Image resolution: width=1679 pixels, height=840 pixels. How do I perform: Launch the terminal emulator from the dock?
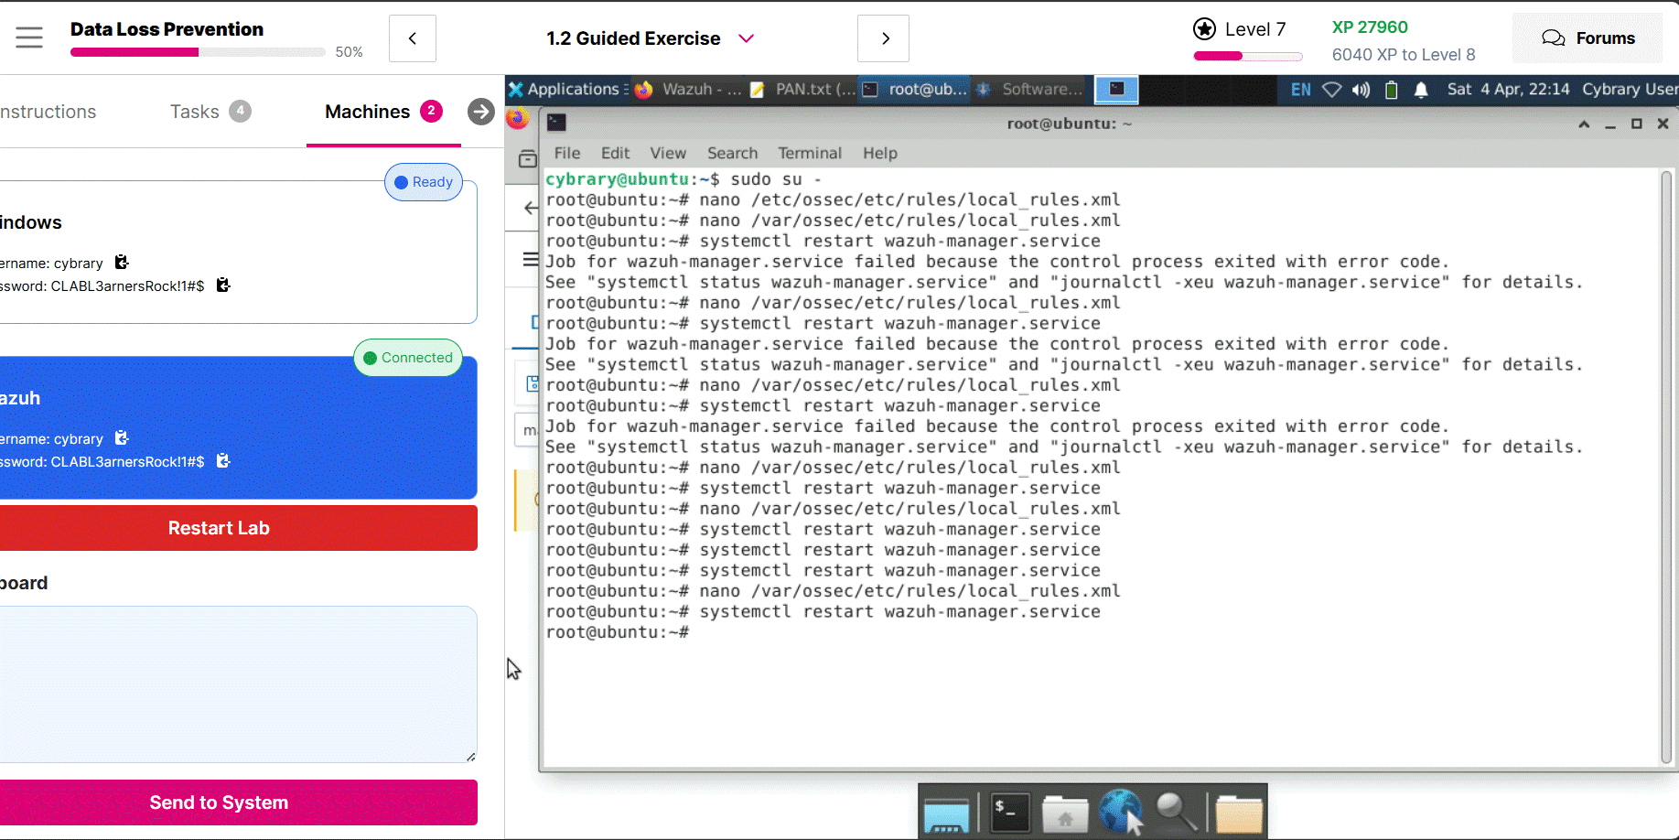tap(1010, 812)
